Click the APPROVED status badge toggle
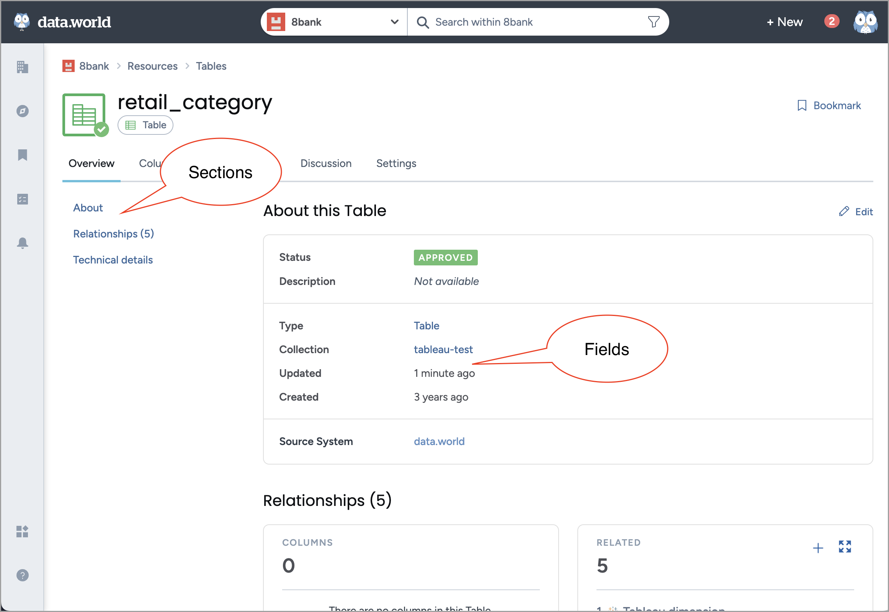 tap(445, 257)
